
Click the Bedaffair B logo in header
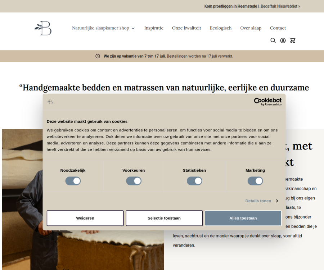43,28
